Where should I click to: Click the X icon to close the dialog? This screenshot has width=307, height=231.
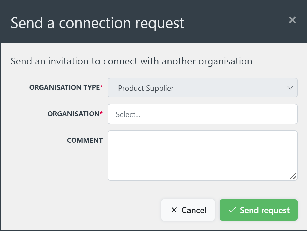tap(292, 20)
